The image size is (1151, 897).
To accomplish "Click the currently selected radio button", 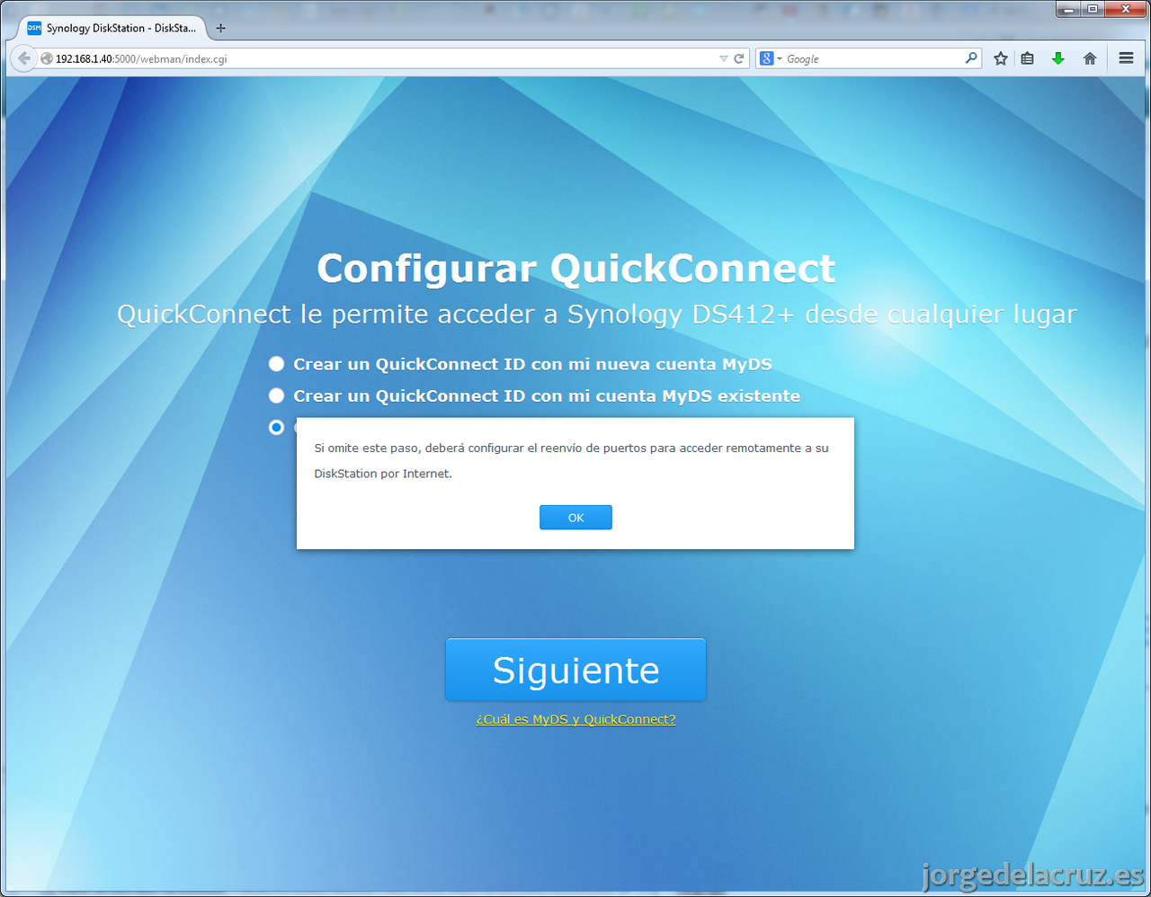I will tap(277, 427).
